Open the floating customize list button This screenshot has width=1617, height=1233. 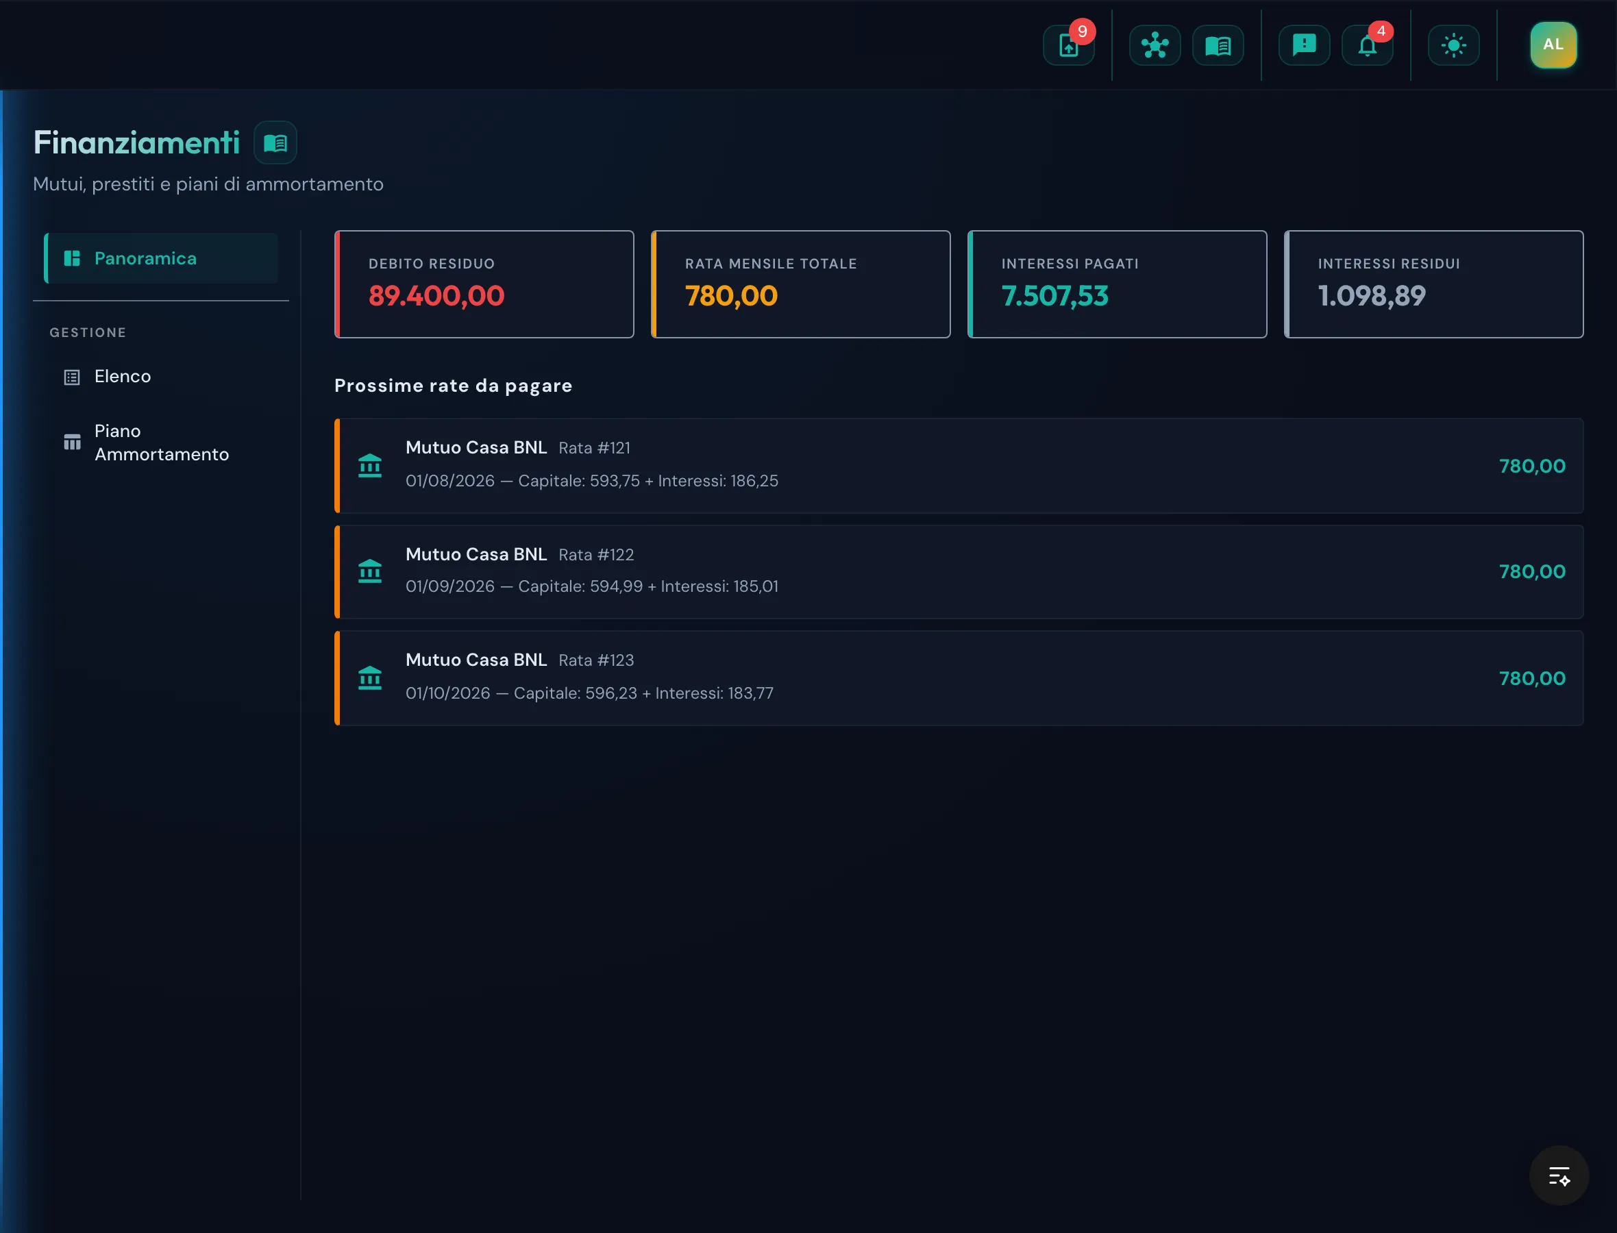[x=1558, y=1175]
